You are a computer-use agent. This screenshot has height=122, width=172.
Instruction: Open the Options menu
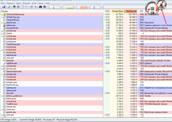[x=10, y=3]
